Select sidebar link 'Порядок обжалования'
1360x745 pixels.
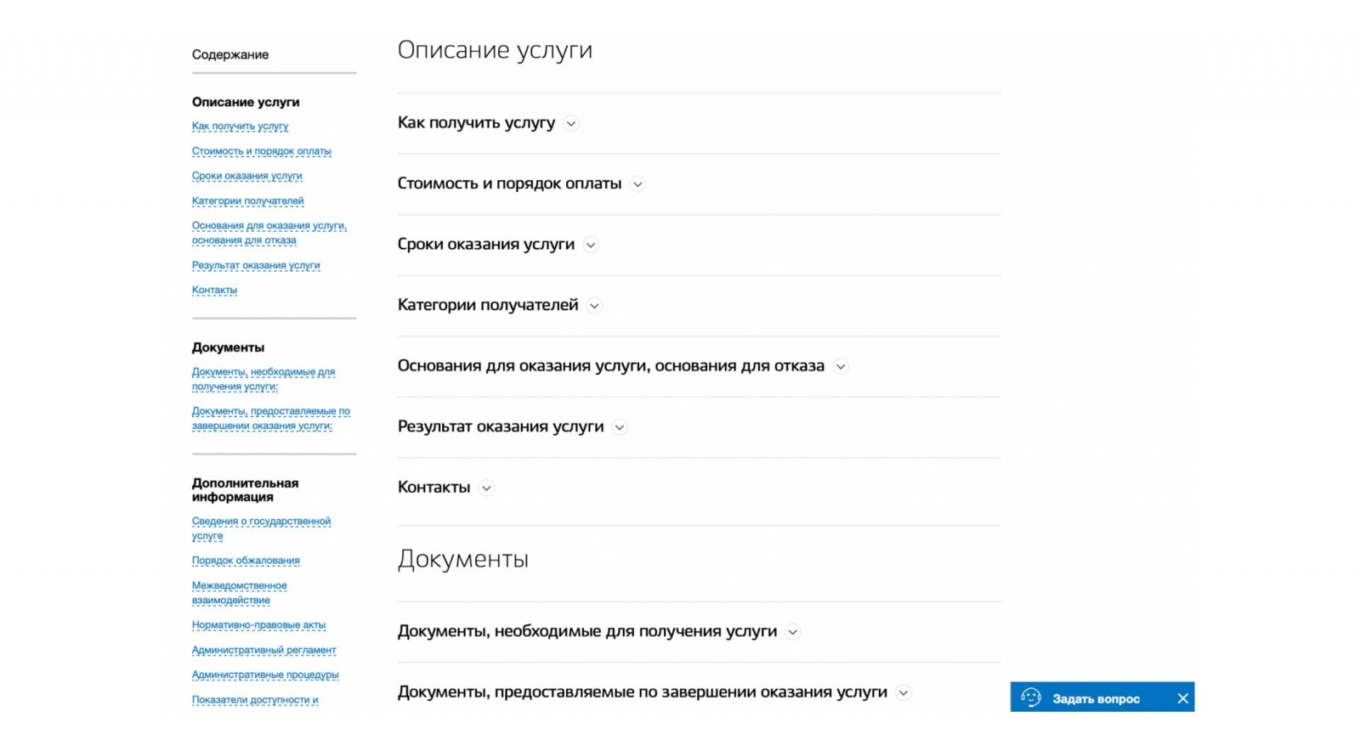(246, 561)
